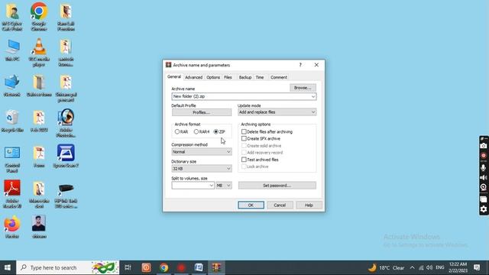Open recorder settings gear icon
The width and height of the screenshot is (489, 275).
484,209
